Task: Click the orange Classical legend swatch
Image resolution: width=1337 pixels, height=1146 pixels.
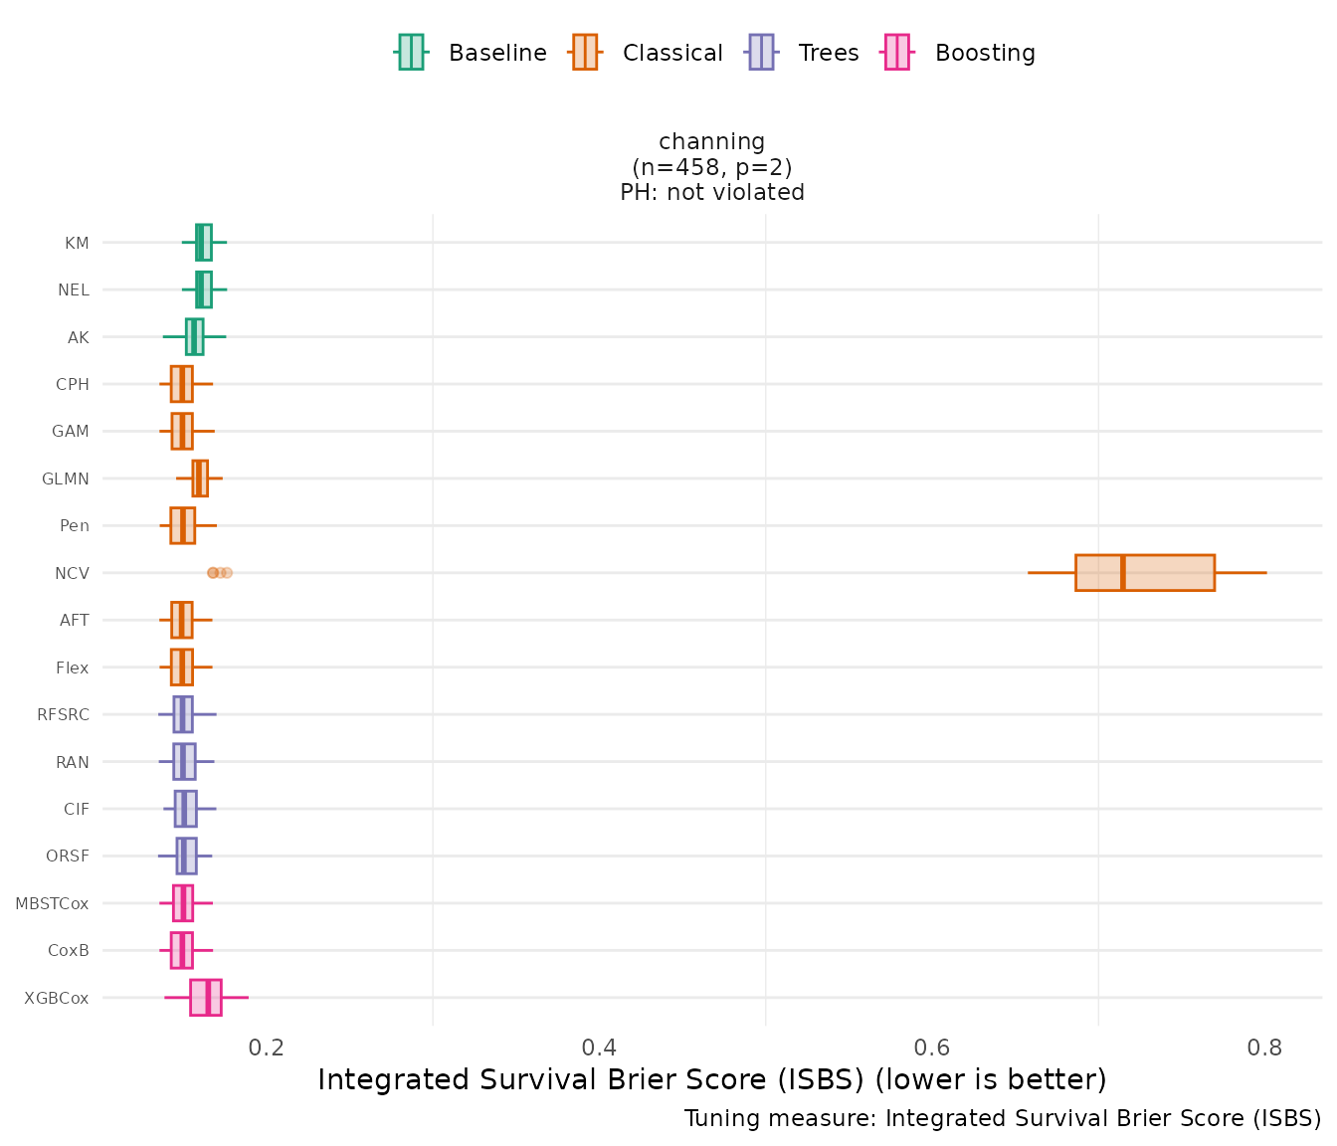Action: point(585,53)
